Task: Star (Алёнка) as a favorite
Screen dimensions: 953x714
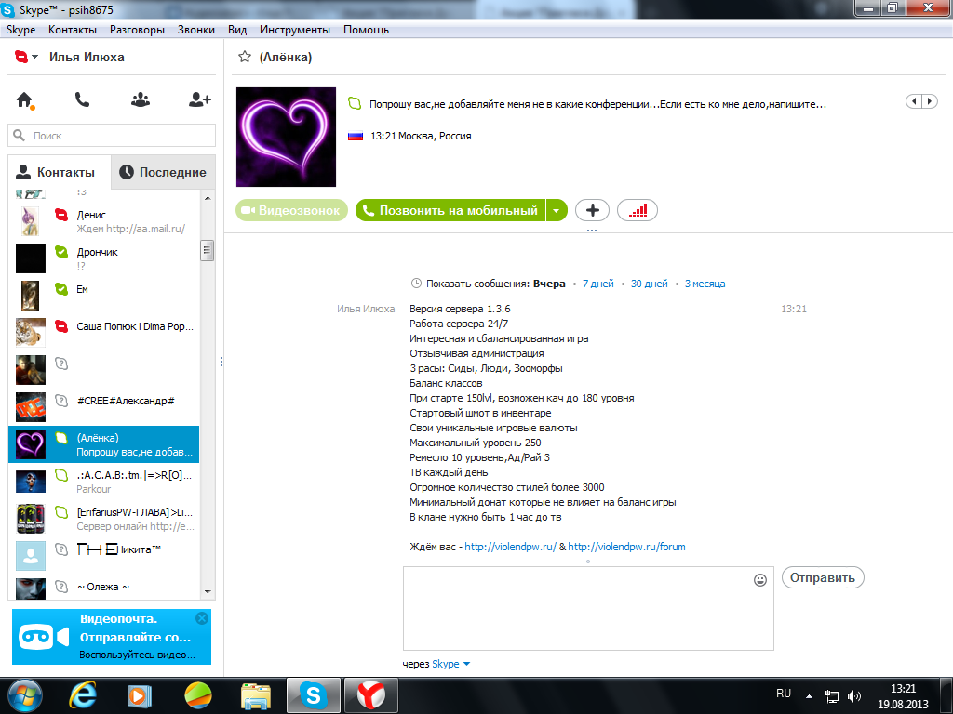Action: click(245, 57)
